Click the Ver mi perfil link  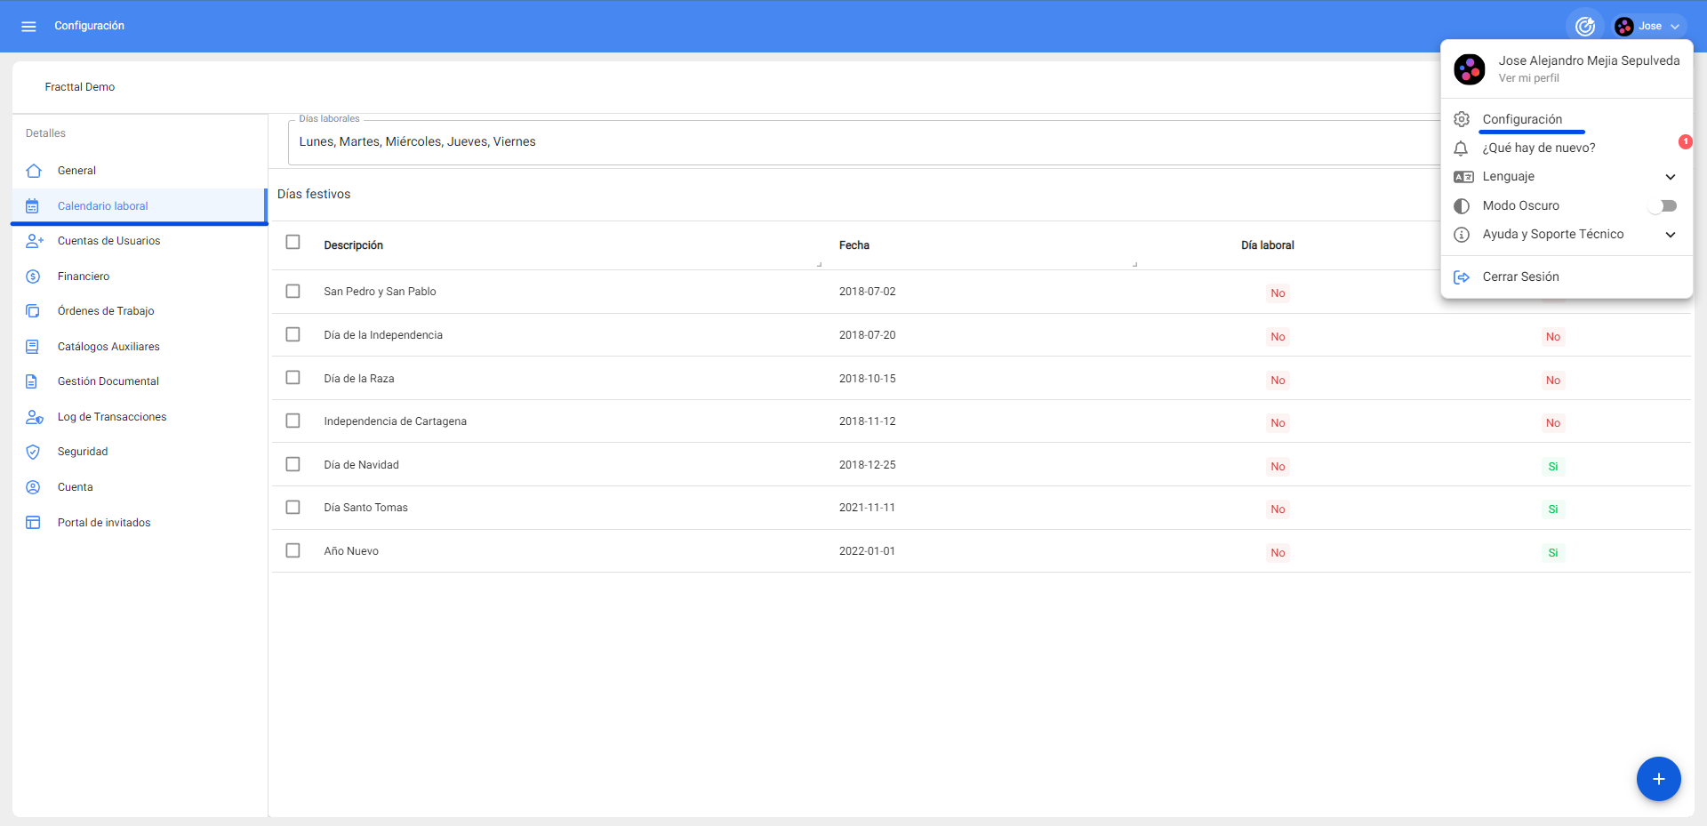point(1528,78)
